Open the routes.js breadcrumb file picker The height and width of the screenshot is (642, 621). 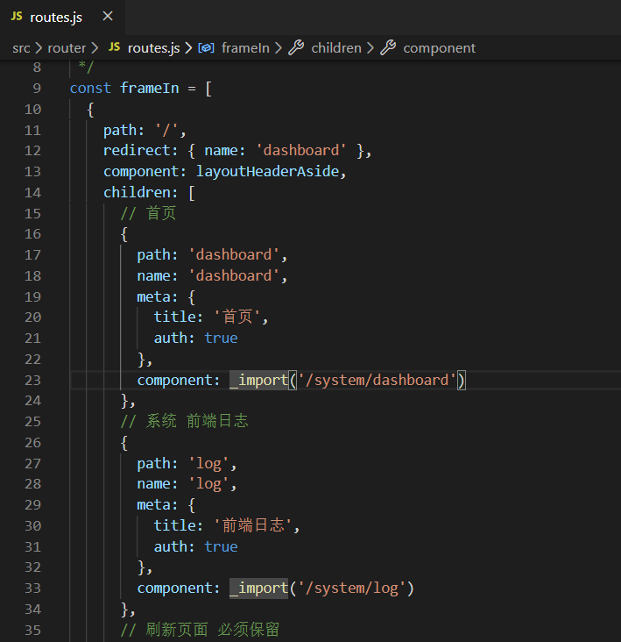pyautogui.click(x=153, y=48)
